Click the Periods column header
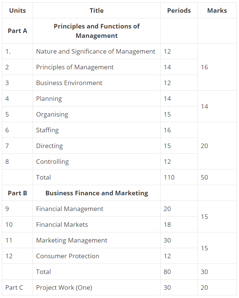Viewport: 239px width, 298px height. tap(179, 10)
